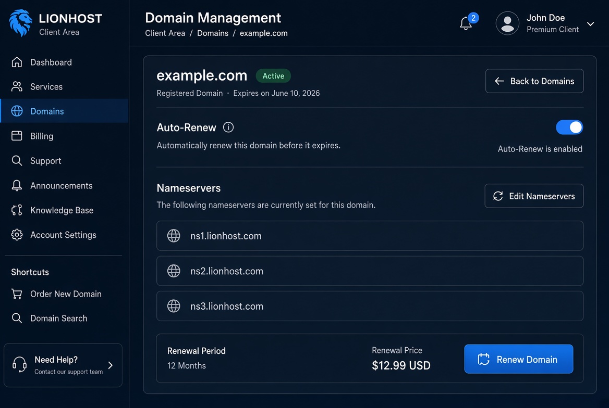Click the $12.99 USD renewal price

401,365
